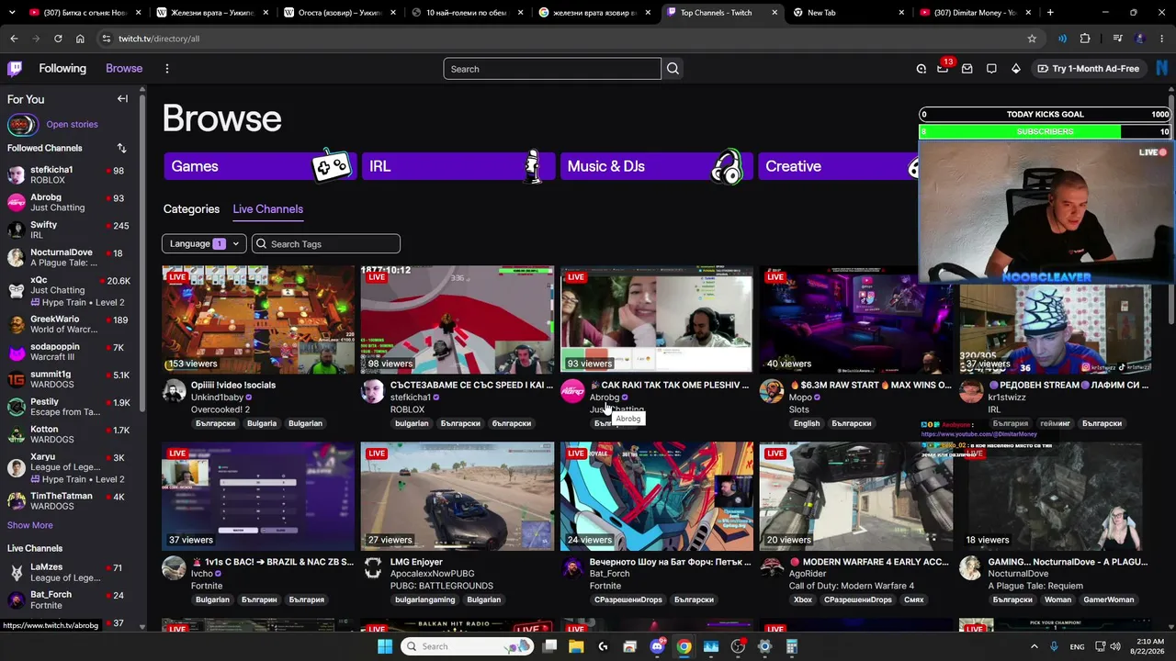Select the Live Channels tab
Screen dimensions: 1176x661
click(267, 209)
